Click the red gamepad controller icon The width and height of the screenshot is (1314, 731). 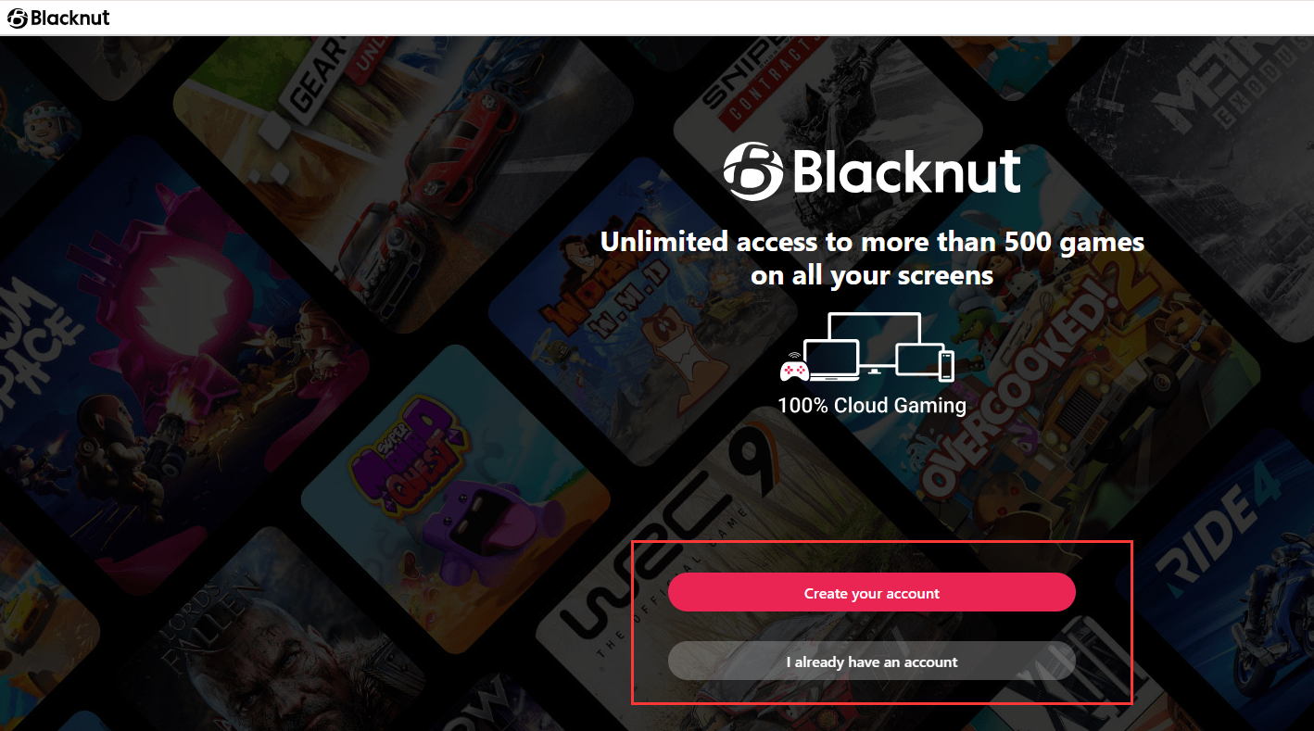793,370
